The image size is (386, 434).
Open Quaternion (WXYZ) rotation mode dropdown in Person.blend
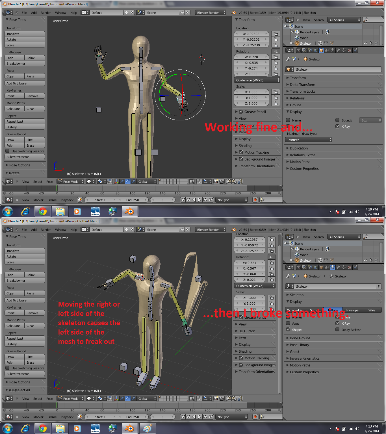257,80
